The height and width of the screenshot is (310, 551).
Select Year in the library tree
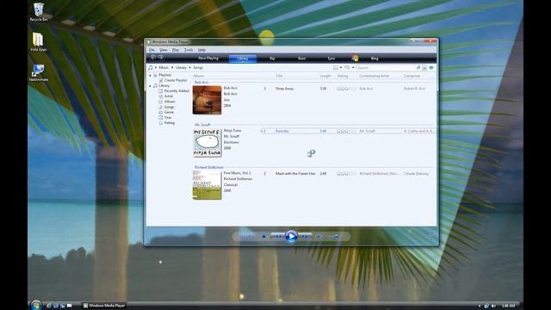(x=168, y=117)
